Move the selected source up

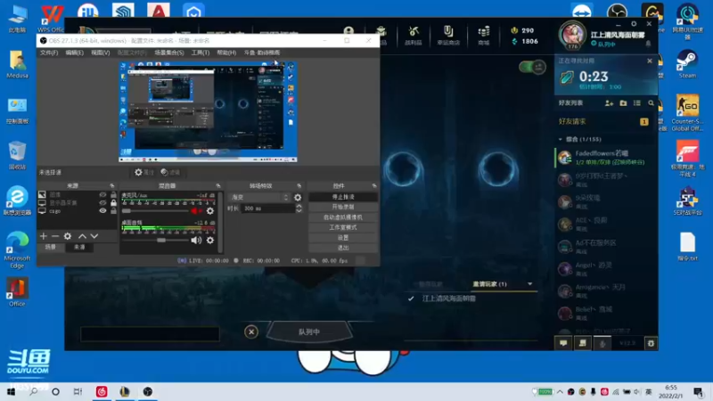(82, 236)
